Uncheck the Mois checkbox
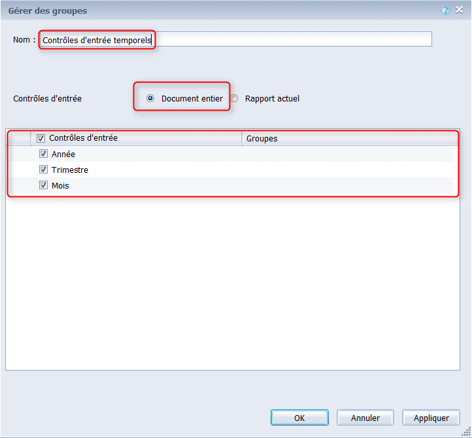Image resolution: width=472 pixels, height=438 pixels. pyautogui.click(x=43, y=185)
